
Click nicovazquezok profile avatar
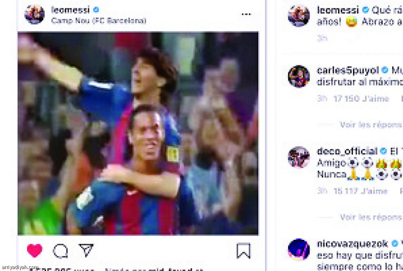(x=299, y=249)
